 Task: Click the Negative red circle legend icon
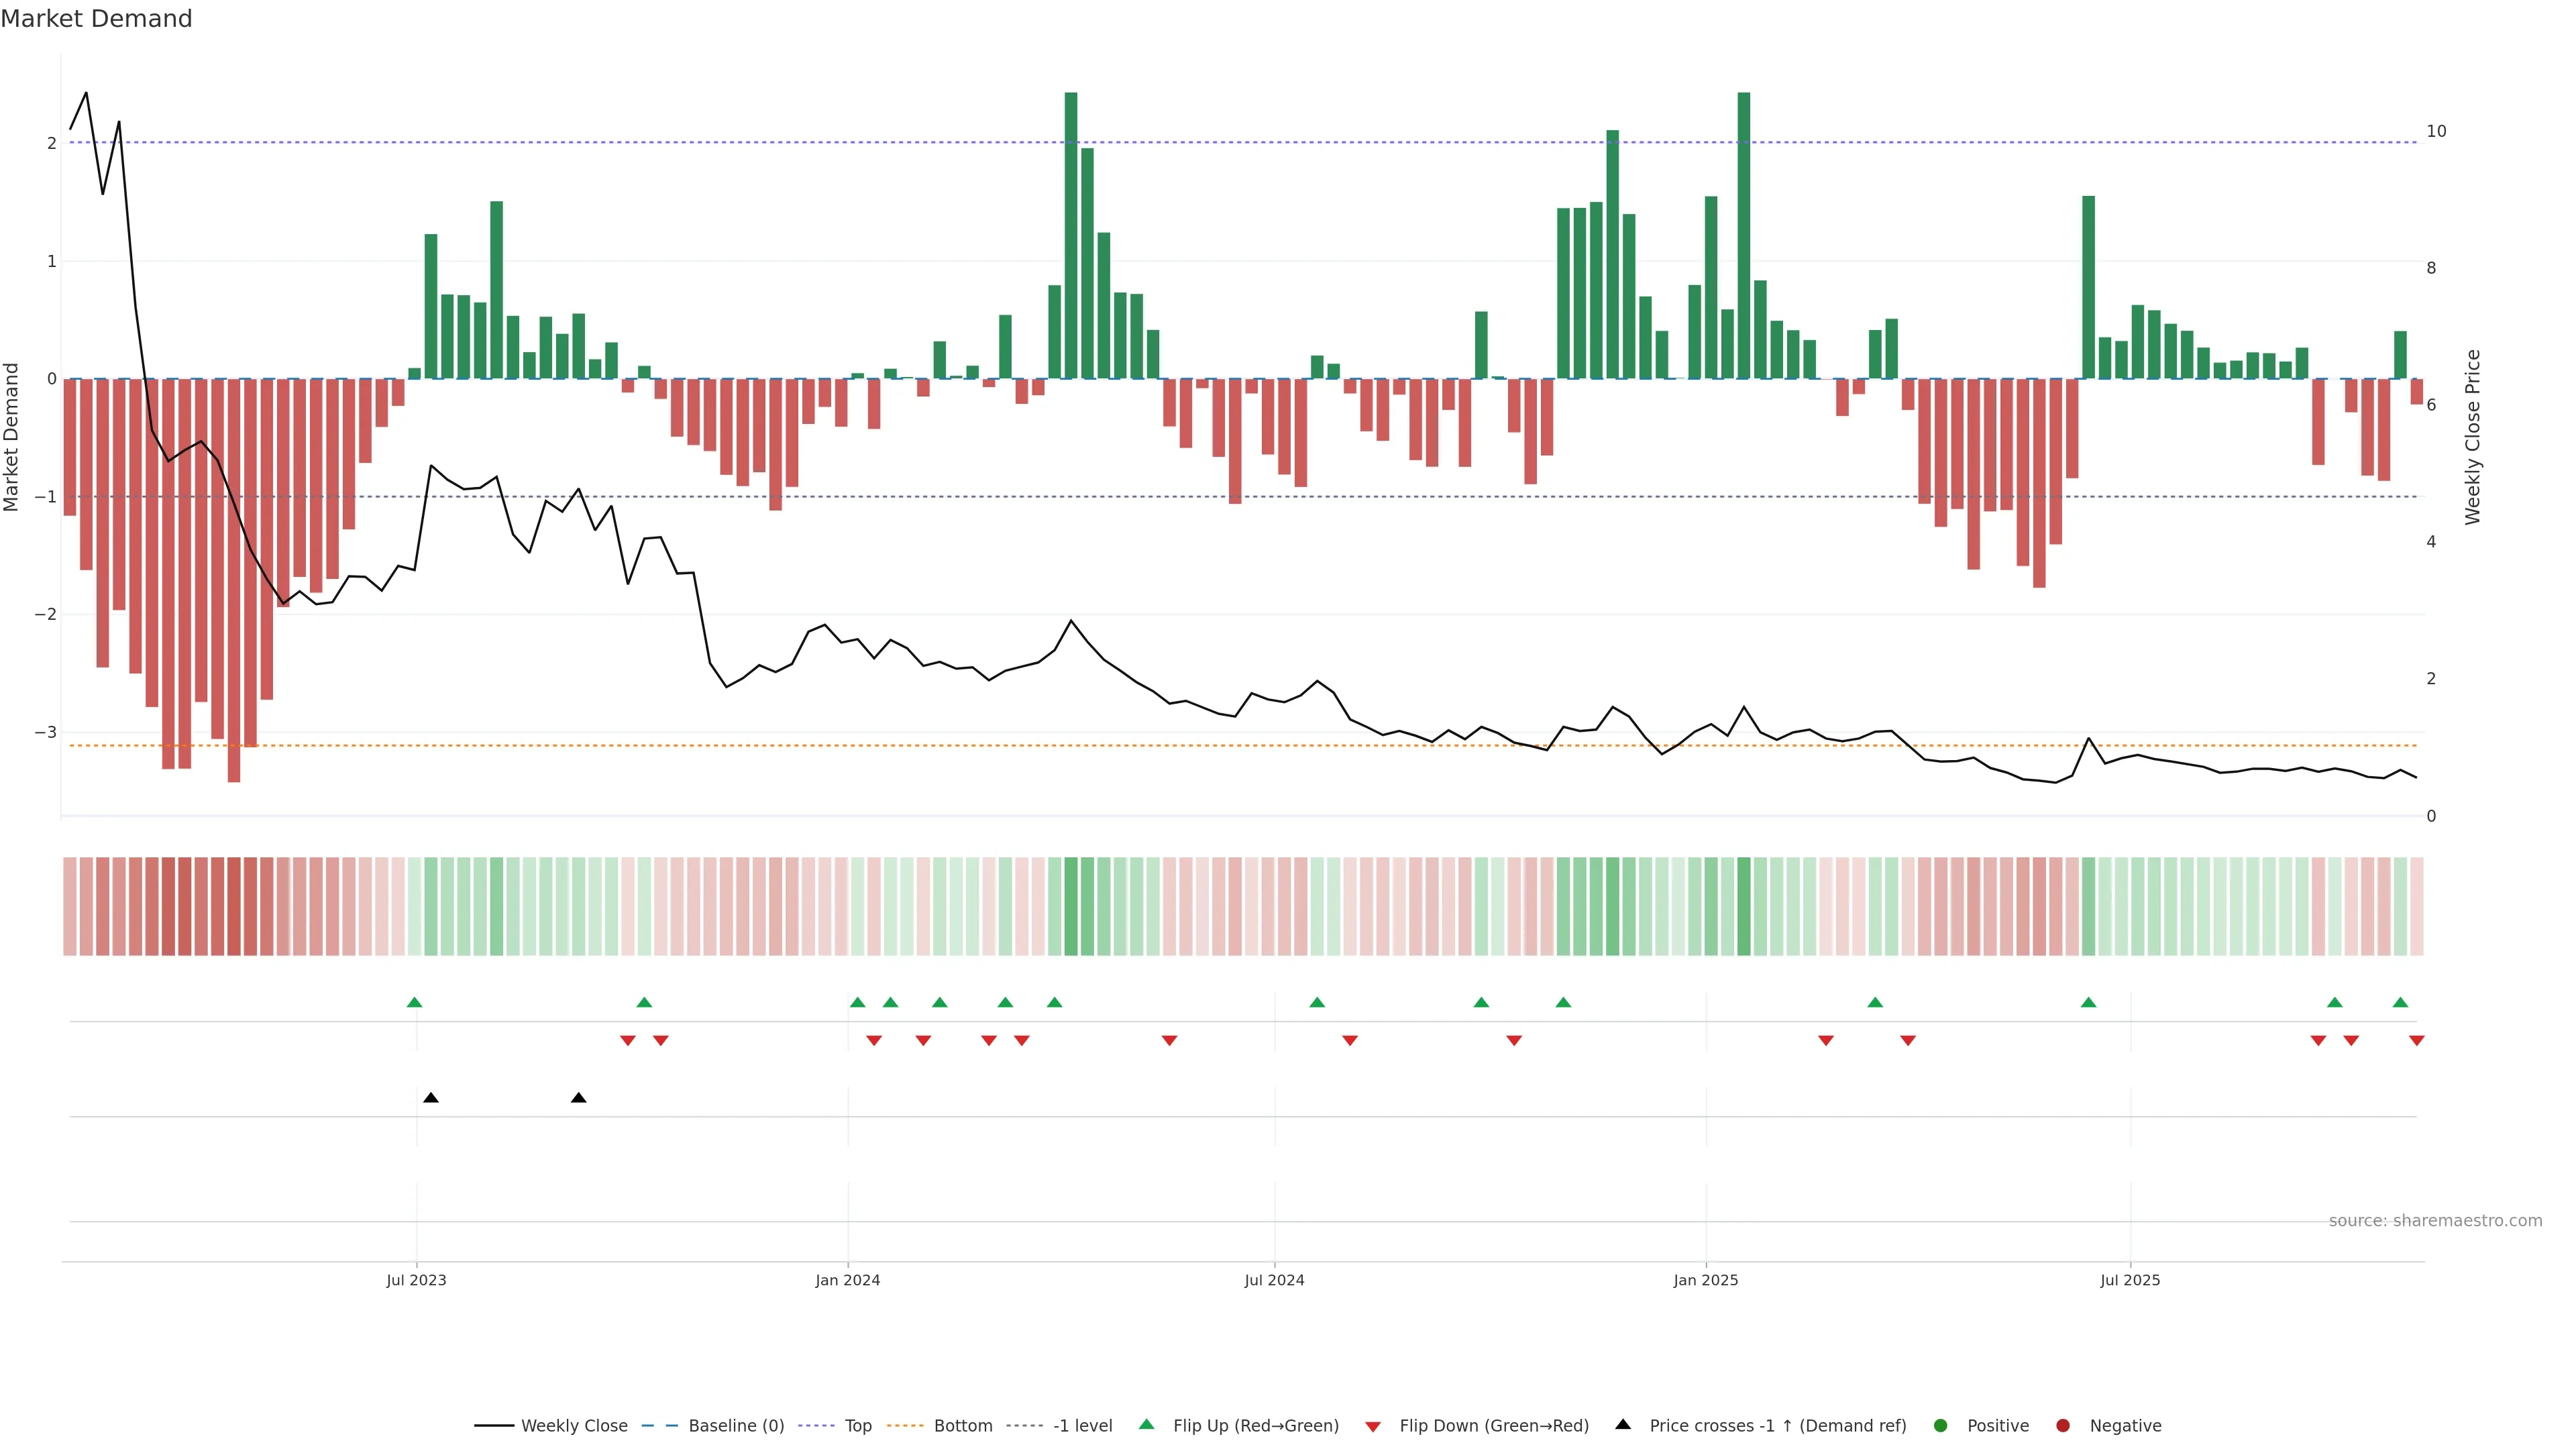click(x=2063, y=1426)
